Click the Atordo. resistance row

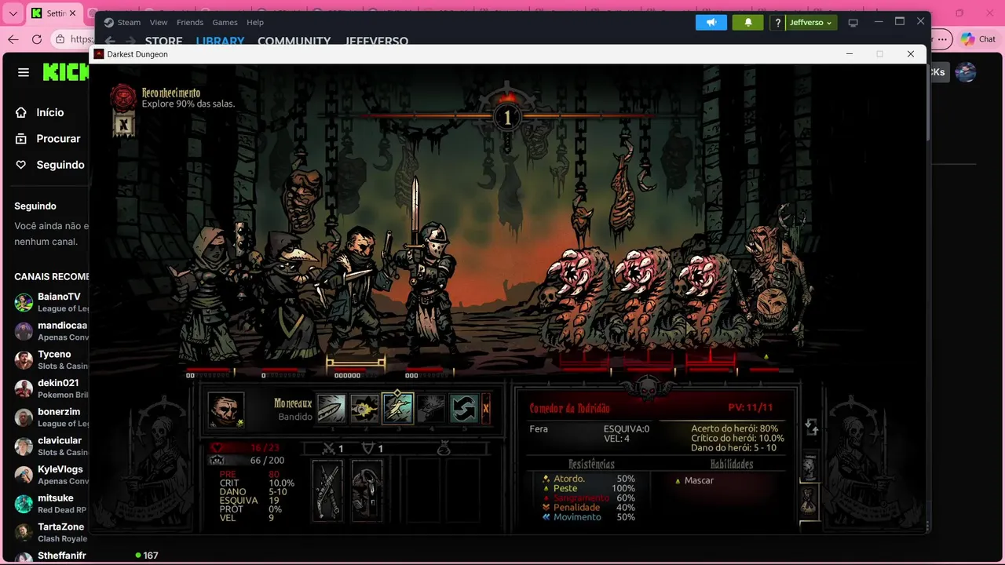point(588,479)
